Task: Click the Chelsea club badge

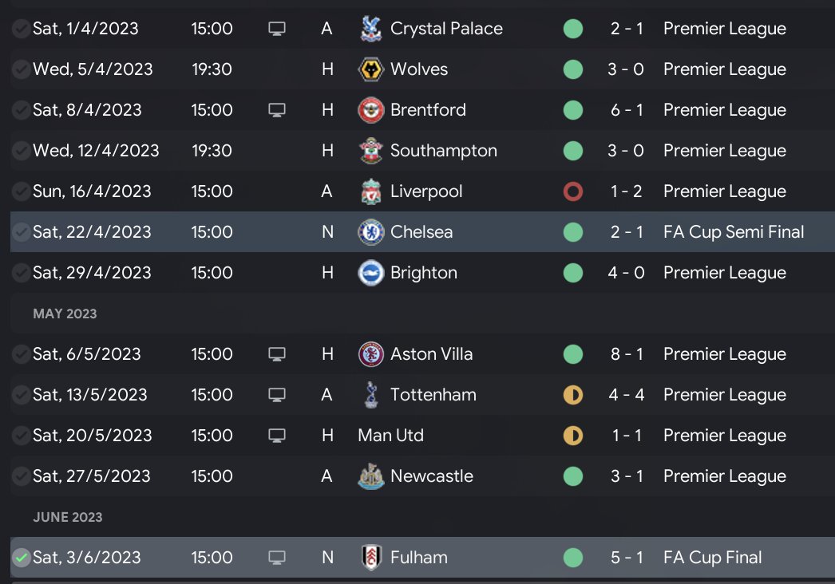Action: pyautogui.click(x=371, y=232)
